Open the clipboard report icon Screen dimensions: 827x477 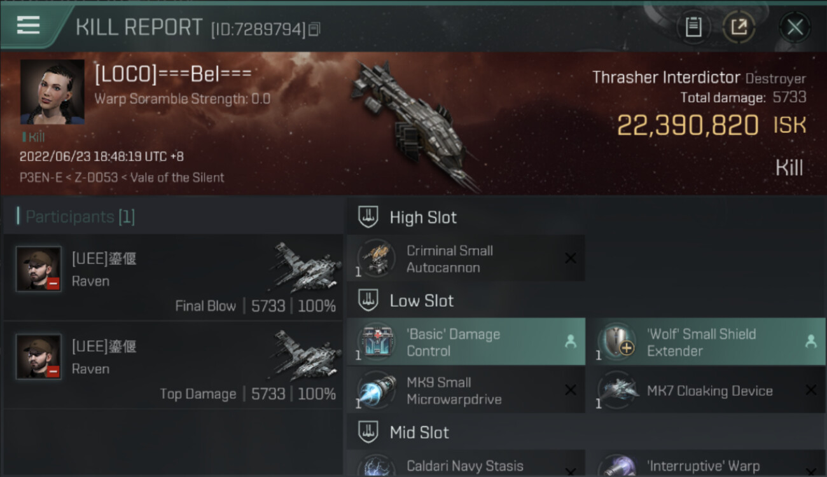[693, 27]
